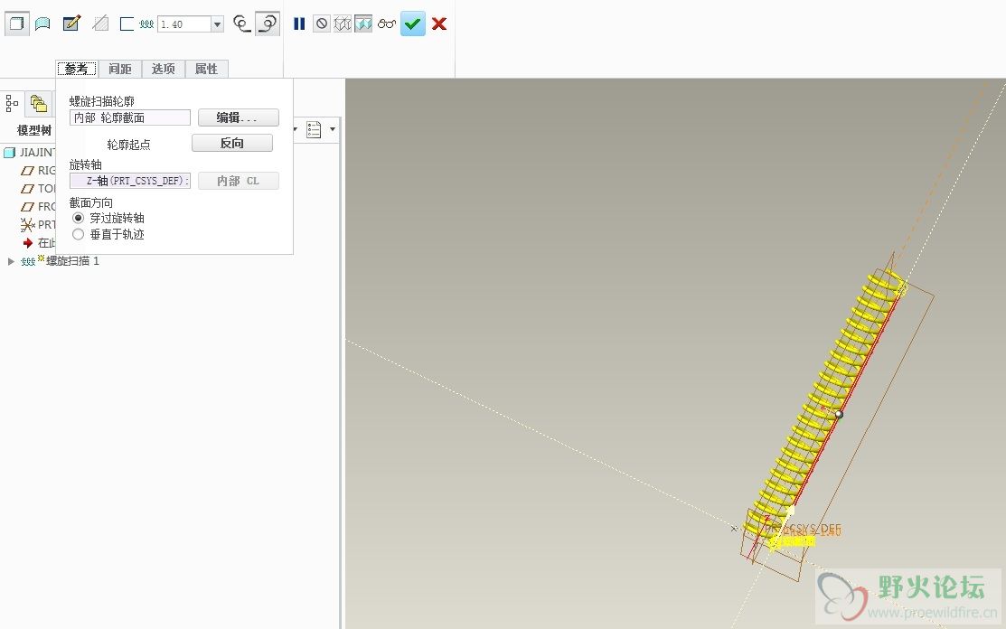Click the unattached preview wireframe icon
Viewport: 1006px width, 629px height.
coord(343,23)
